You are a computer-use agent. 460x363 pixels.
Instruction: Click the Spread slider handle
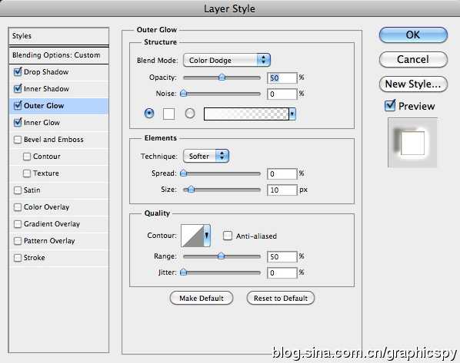(184, 173)
